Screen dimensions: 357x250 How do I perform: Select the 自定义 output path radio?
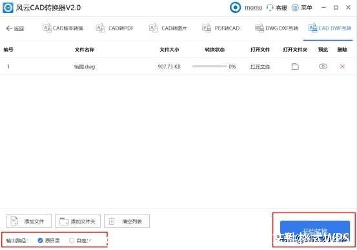click(x=72, y=240)
